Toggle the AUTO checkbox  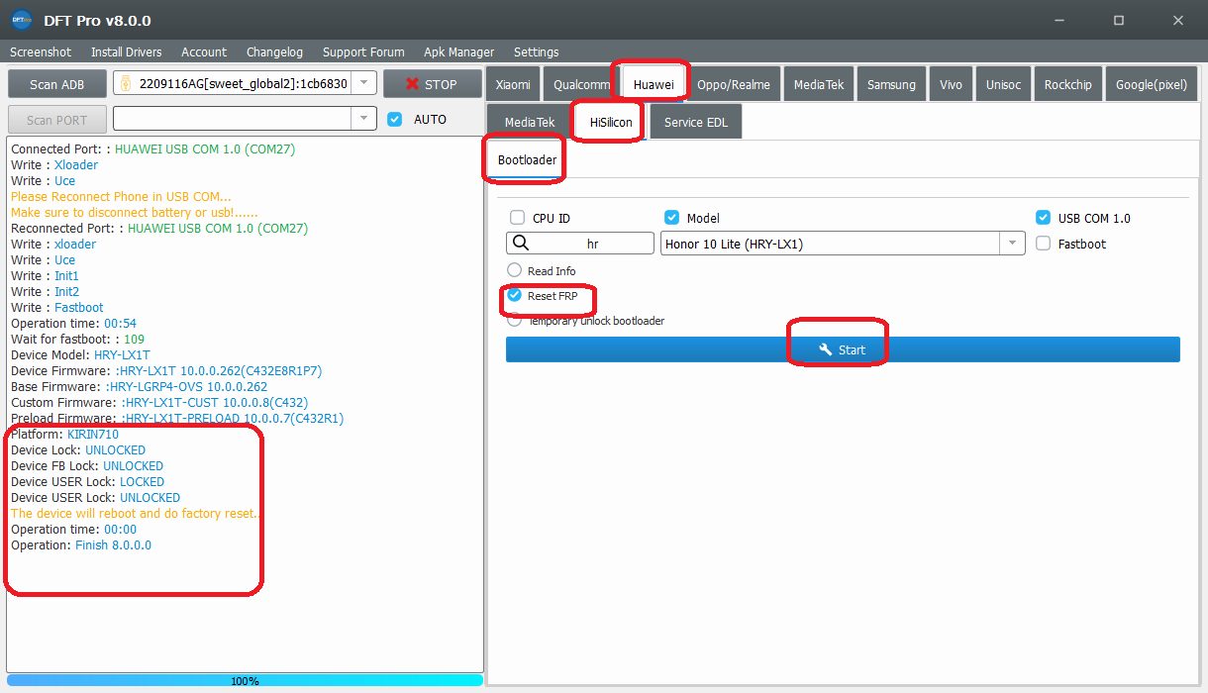point(395,119)
